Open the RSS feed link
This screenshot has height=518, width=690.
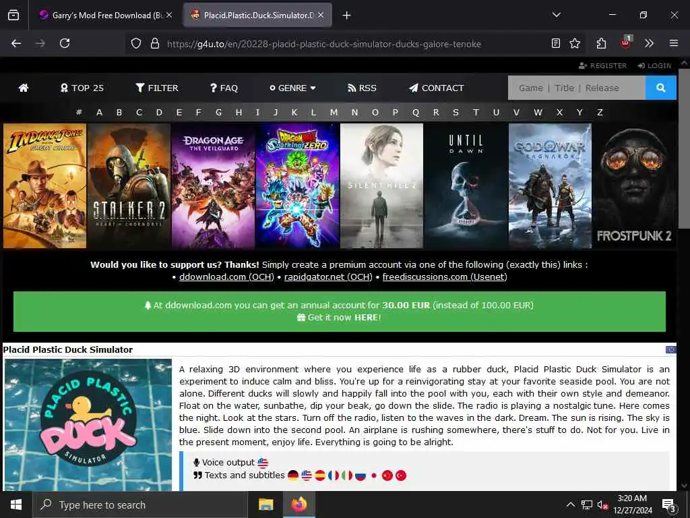(362, 88)
